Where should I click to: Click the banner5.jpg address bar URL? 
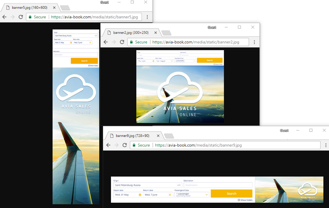(x=94, y=17)
